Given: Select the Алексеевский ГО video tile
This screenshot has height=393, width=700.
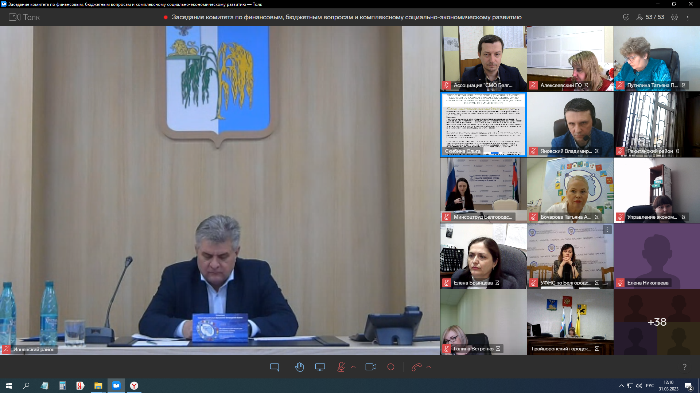Looking at the screenshot, I should pyautogui.click(x=570, y=58).
